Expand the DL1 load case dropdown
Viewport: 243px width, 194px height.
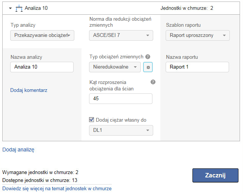121,130
